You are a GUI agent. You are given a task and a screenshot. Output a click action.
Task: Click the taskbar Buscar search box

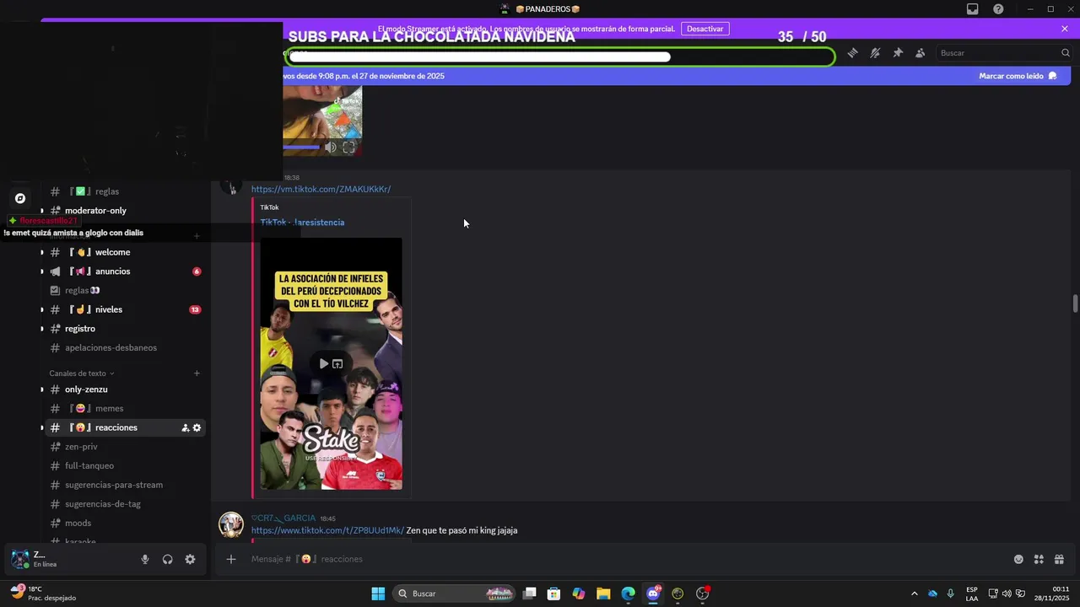pyautogui.click(x=456, y=594)
